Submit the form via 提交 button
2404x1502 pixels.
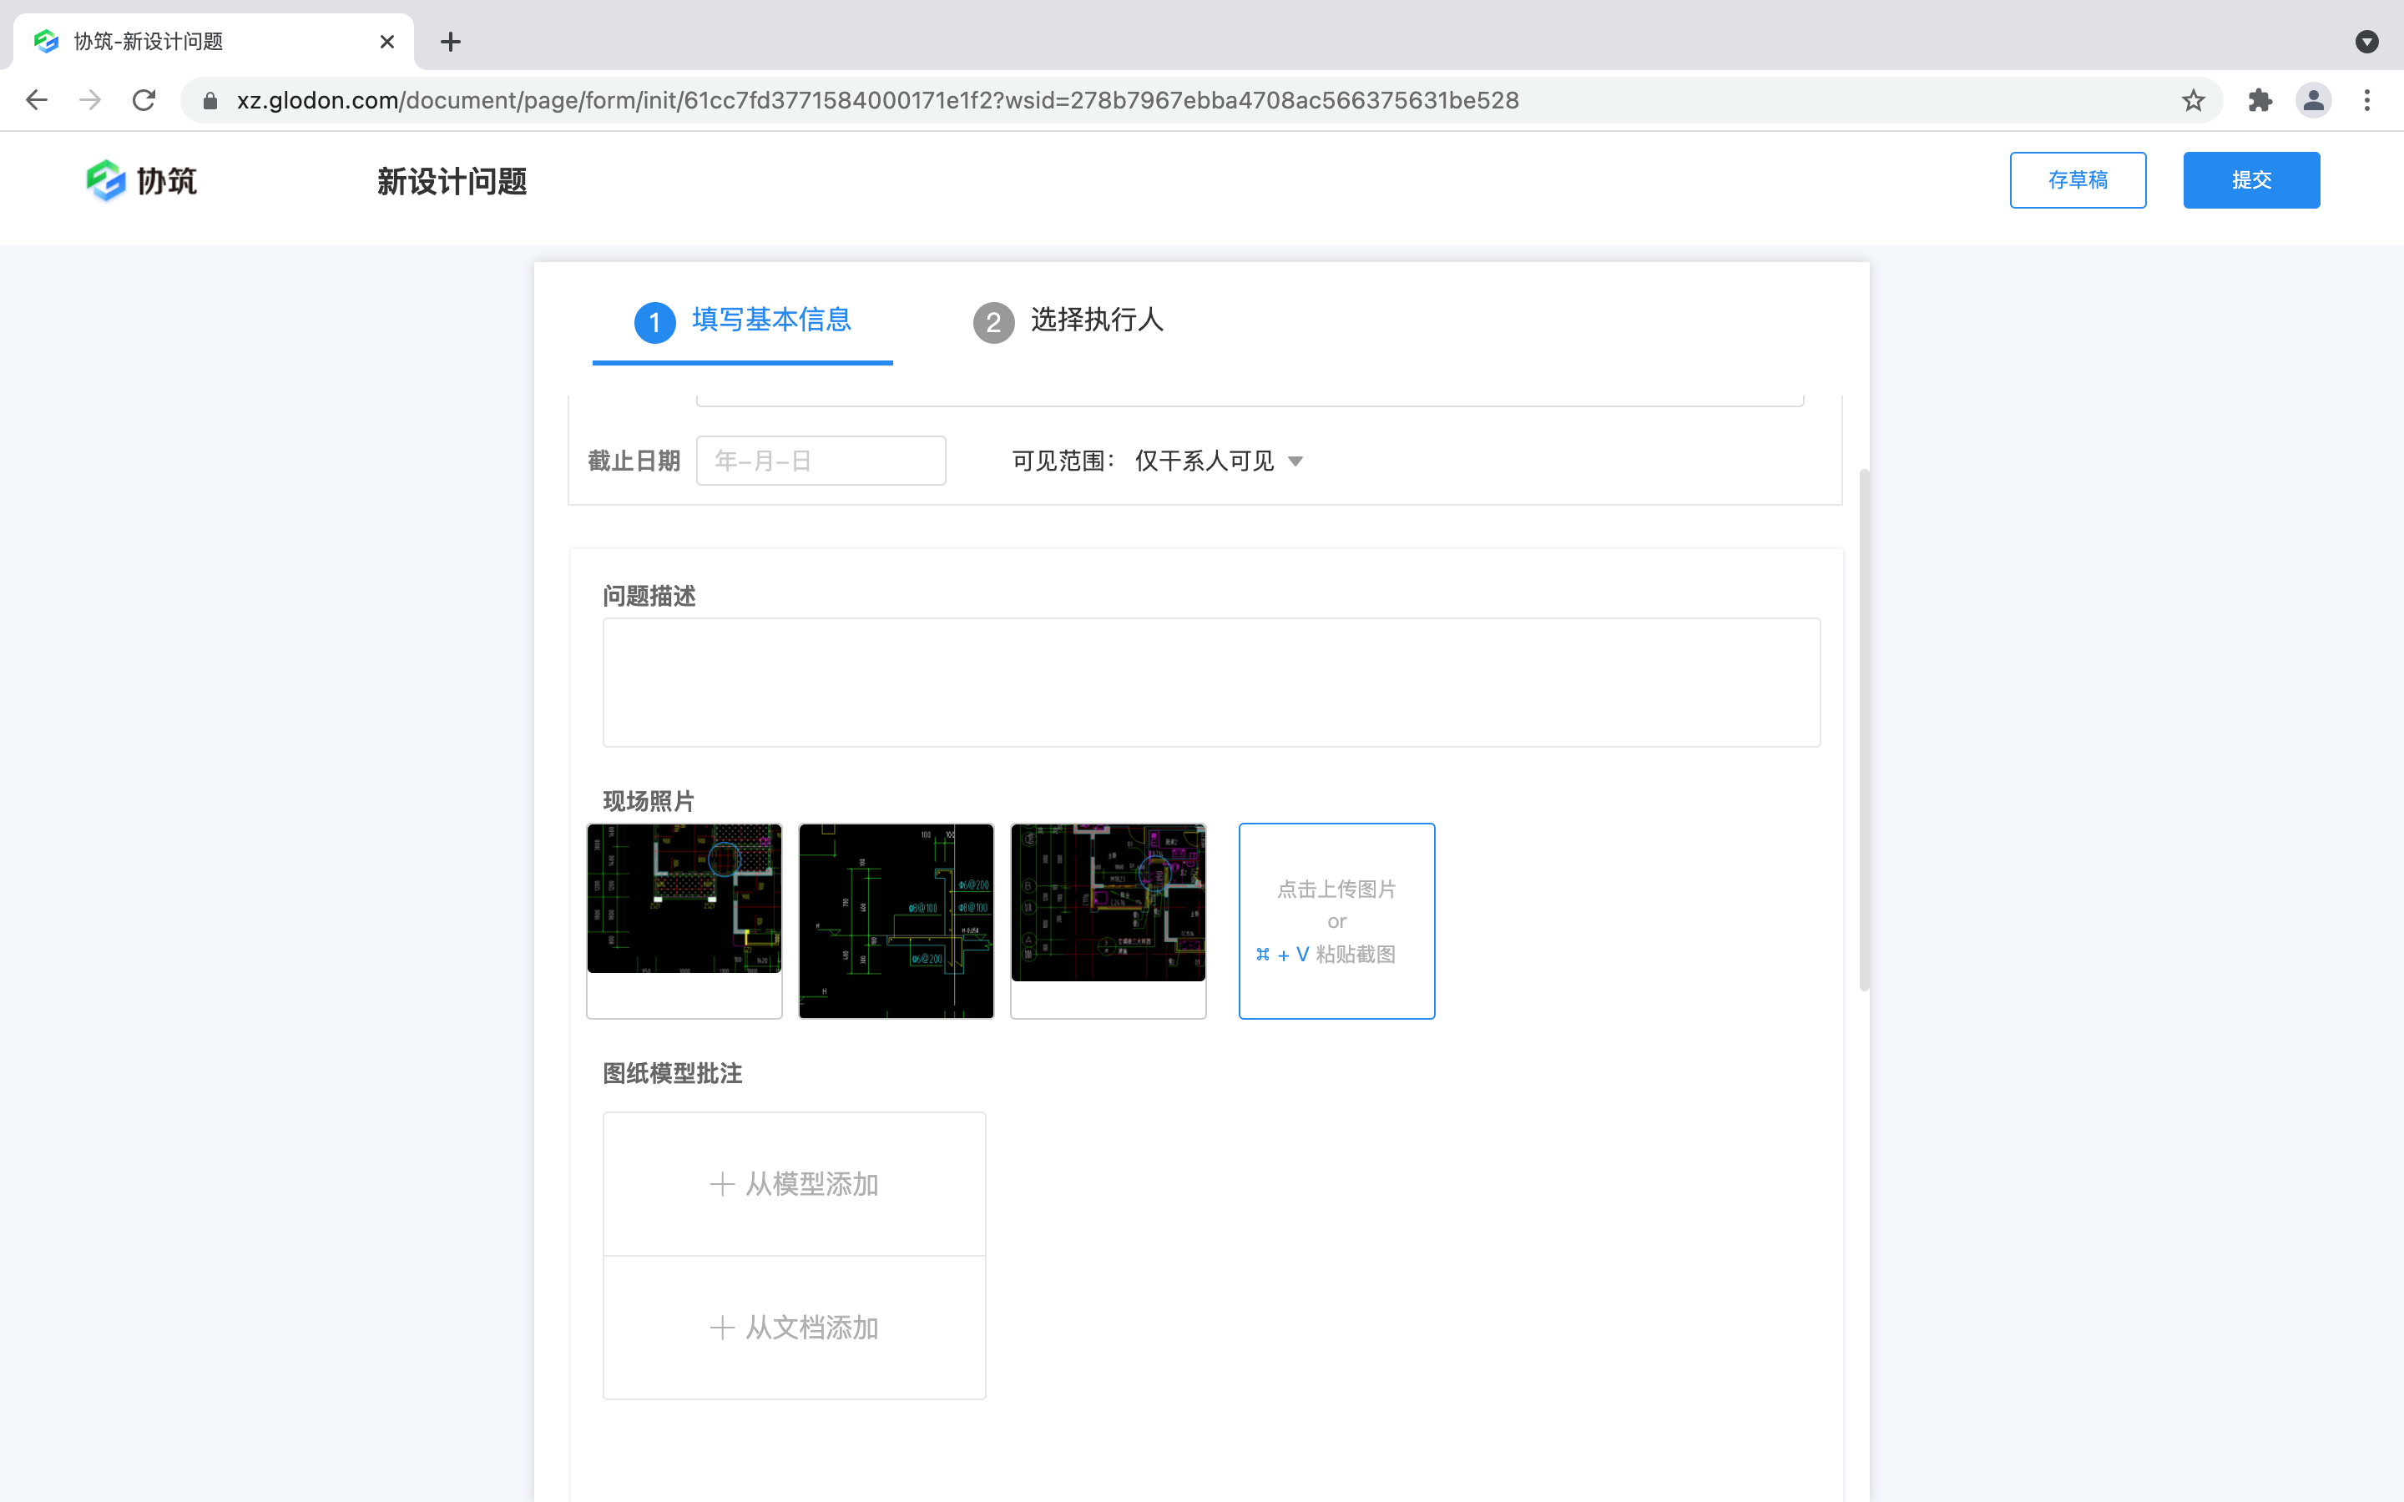click(x=2250, y=179)
